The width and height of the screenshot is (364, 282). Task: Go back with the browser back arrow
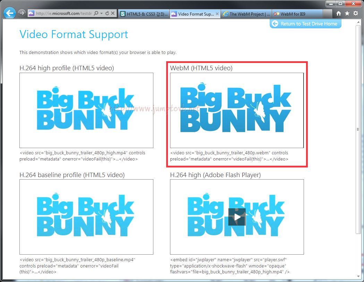point(9,13)
